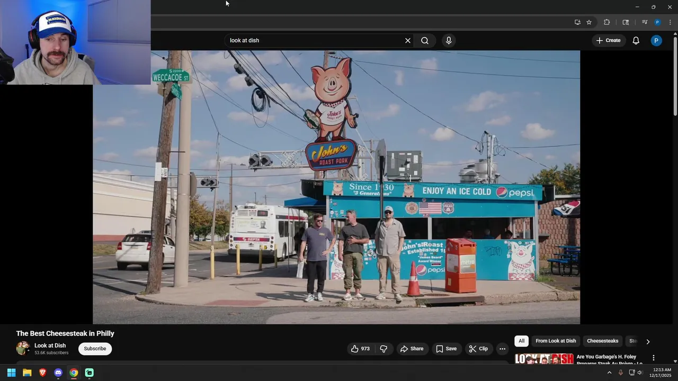The height and width of the screenshot is (381, 678).
Task: Open File Explorer from the taskbar
Action: (x=27, y=373)
